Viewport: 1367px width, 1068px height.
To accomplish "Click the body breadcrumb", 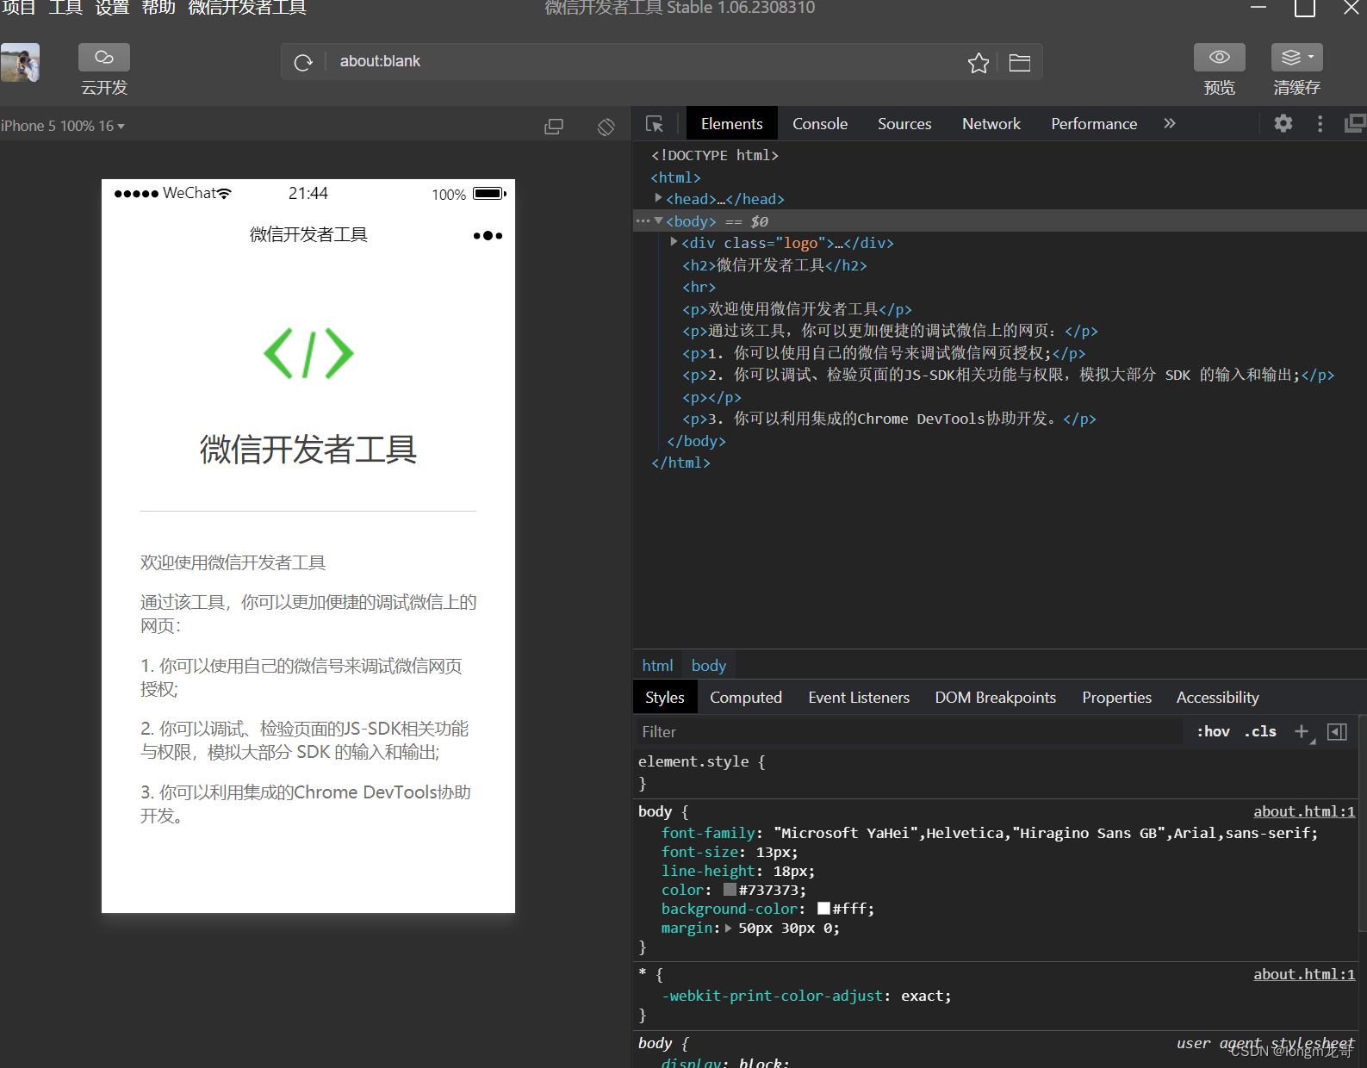I will click(x=708, y=666).
